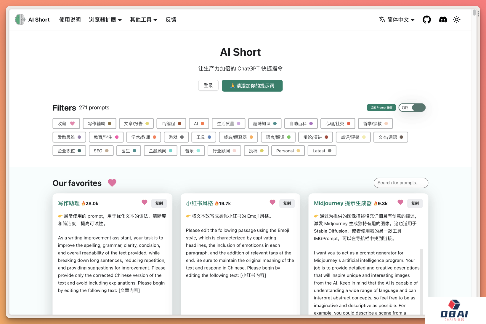The width and height of the screenshot is (486, 324).
Task: Click the Search for prompts field
Action: point(401,183)
